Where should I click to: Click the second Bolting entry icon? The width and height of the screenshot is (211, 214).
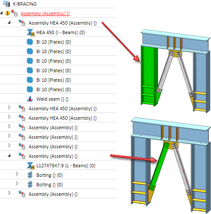click(x=30, y=185)
